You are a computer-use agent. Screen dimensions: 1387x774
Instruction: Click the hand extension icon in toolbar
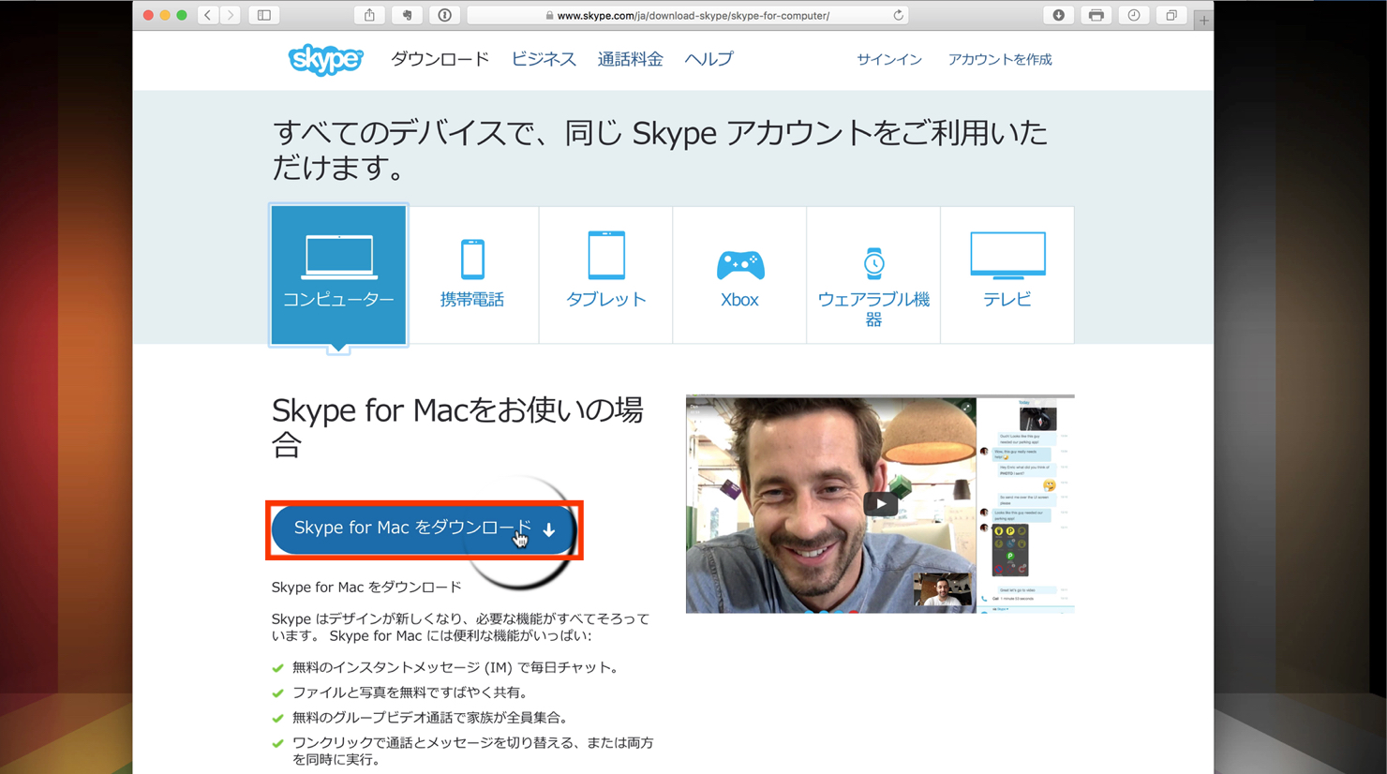coord(407,15)
